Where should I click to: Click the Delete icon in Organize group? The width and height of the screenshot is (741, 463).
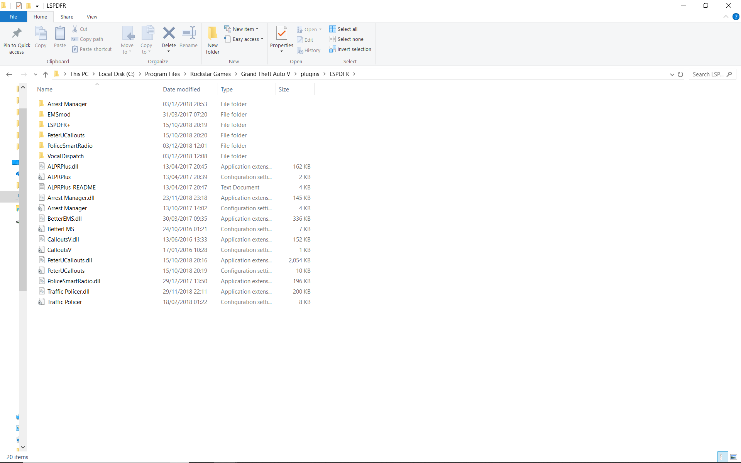(169, 33)
